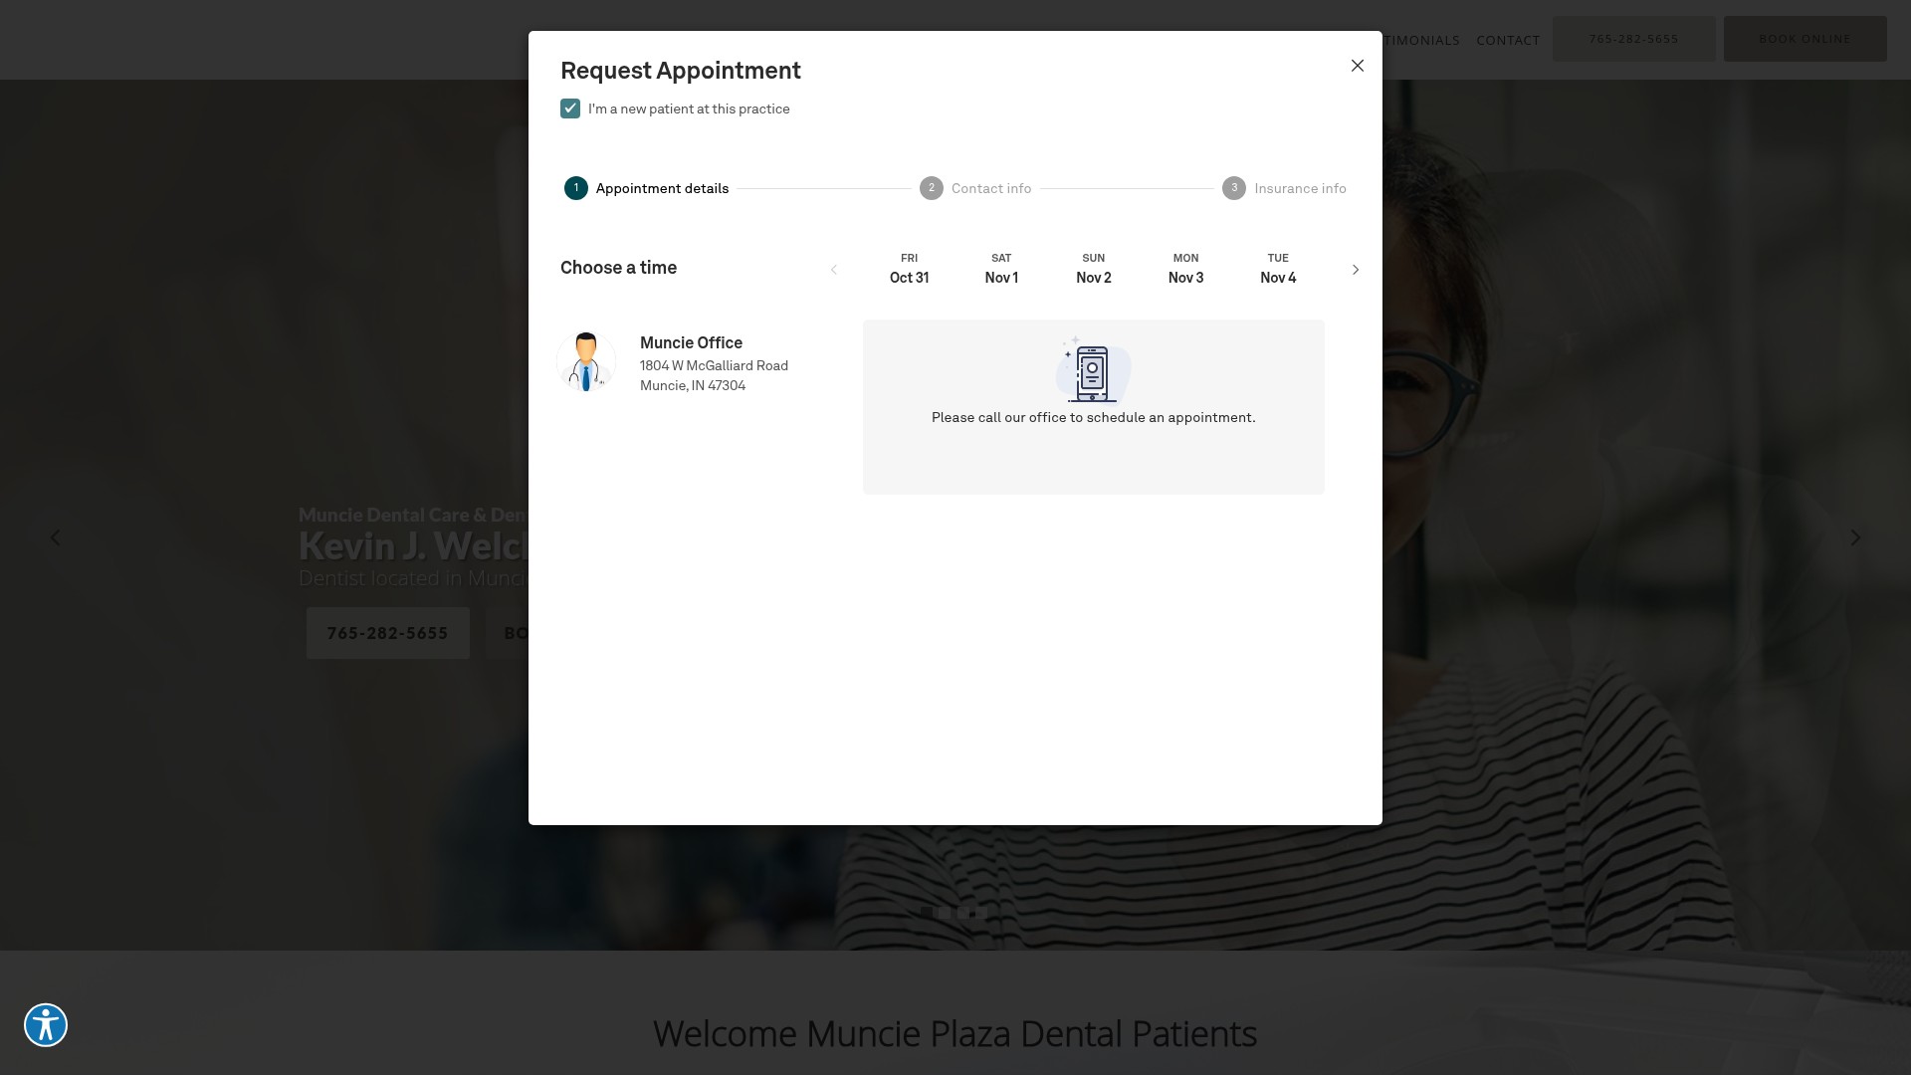This screenshot has width=1911, height=1075.
Task: Select Contact info step
Action: click(x=975, y=188)
